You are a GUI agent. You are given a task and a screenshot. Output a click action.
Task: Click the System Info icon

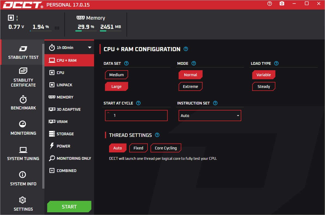(23, 175)
